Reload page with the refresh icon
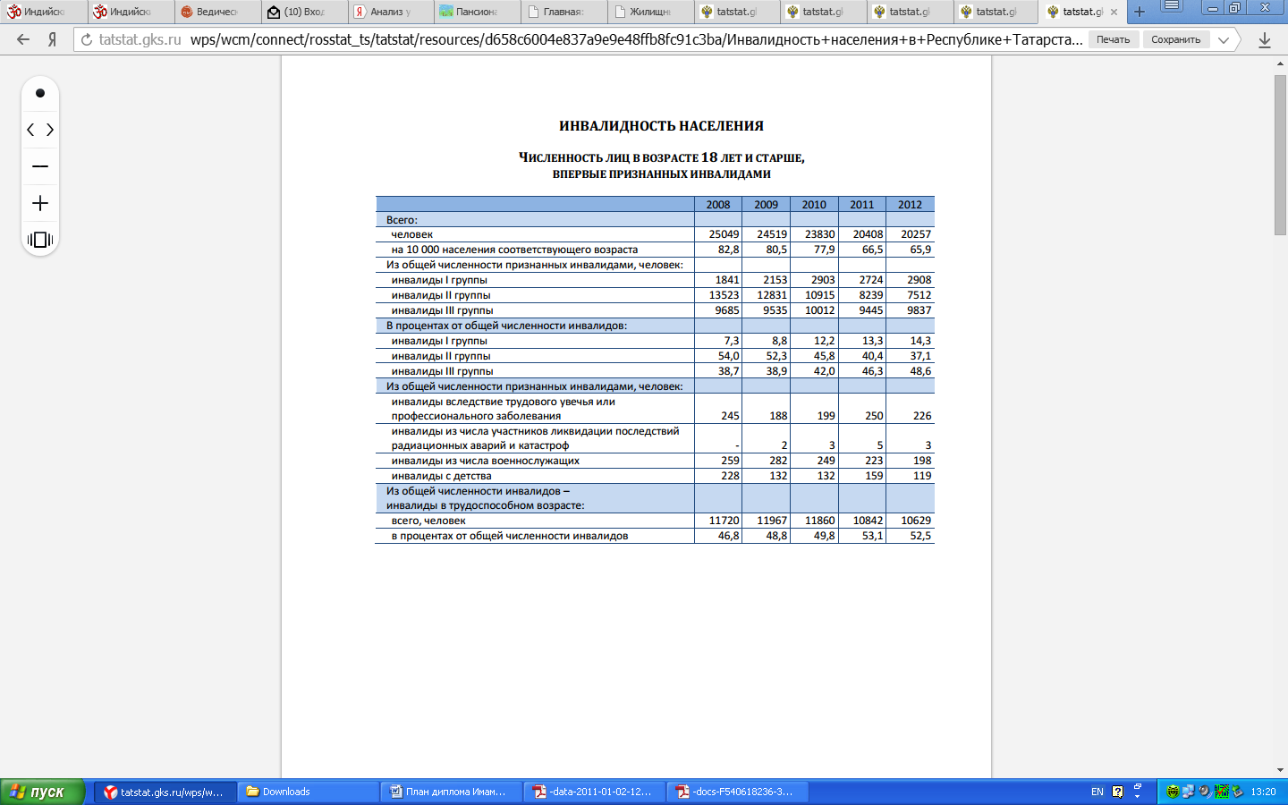 tap(87, 39)
